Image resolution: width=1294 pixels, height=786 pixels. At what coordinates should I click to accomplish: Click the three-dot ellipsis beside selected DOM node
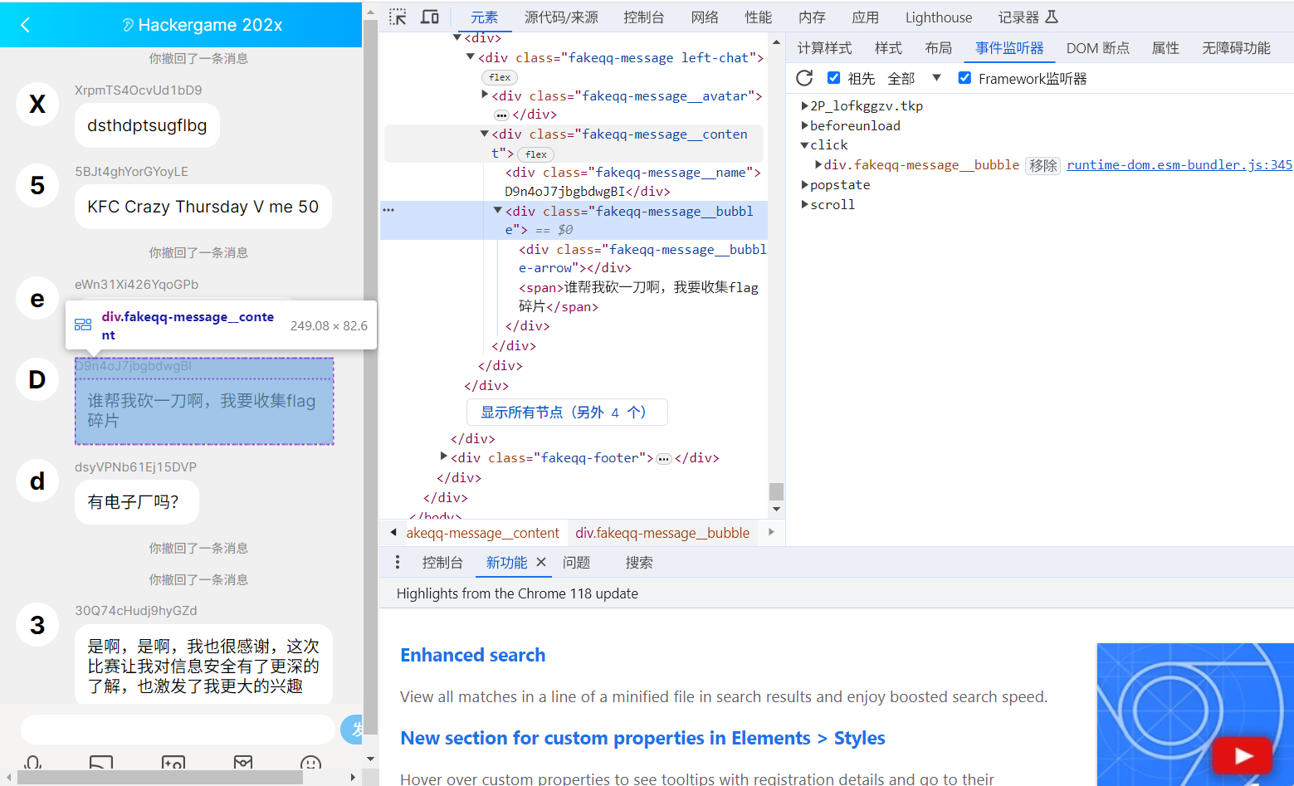pos(388,210)
